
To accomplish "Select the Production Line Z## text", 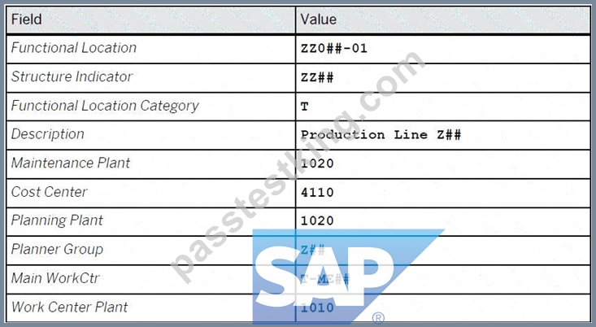I will [381, 135].
